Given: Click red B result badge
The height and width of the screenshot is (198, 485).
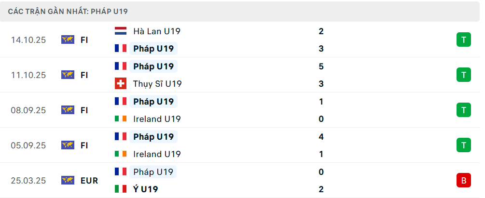Looking at the screenshot, I should click(463, 180).
